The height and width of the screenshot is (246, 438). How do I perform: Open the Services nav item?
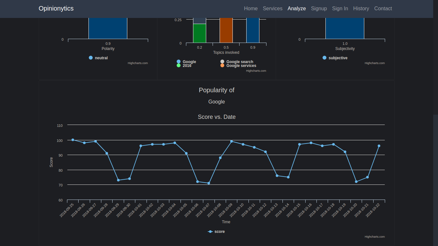click(x=273, y=9)
